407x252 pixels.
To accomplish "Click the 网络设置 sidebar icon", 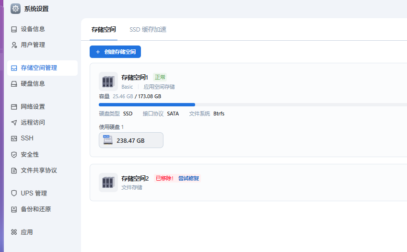I will pyautogui.click(x=14, y=107).
